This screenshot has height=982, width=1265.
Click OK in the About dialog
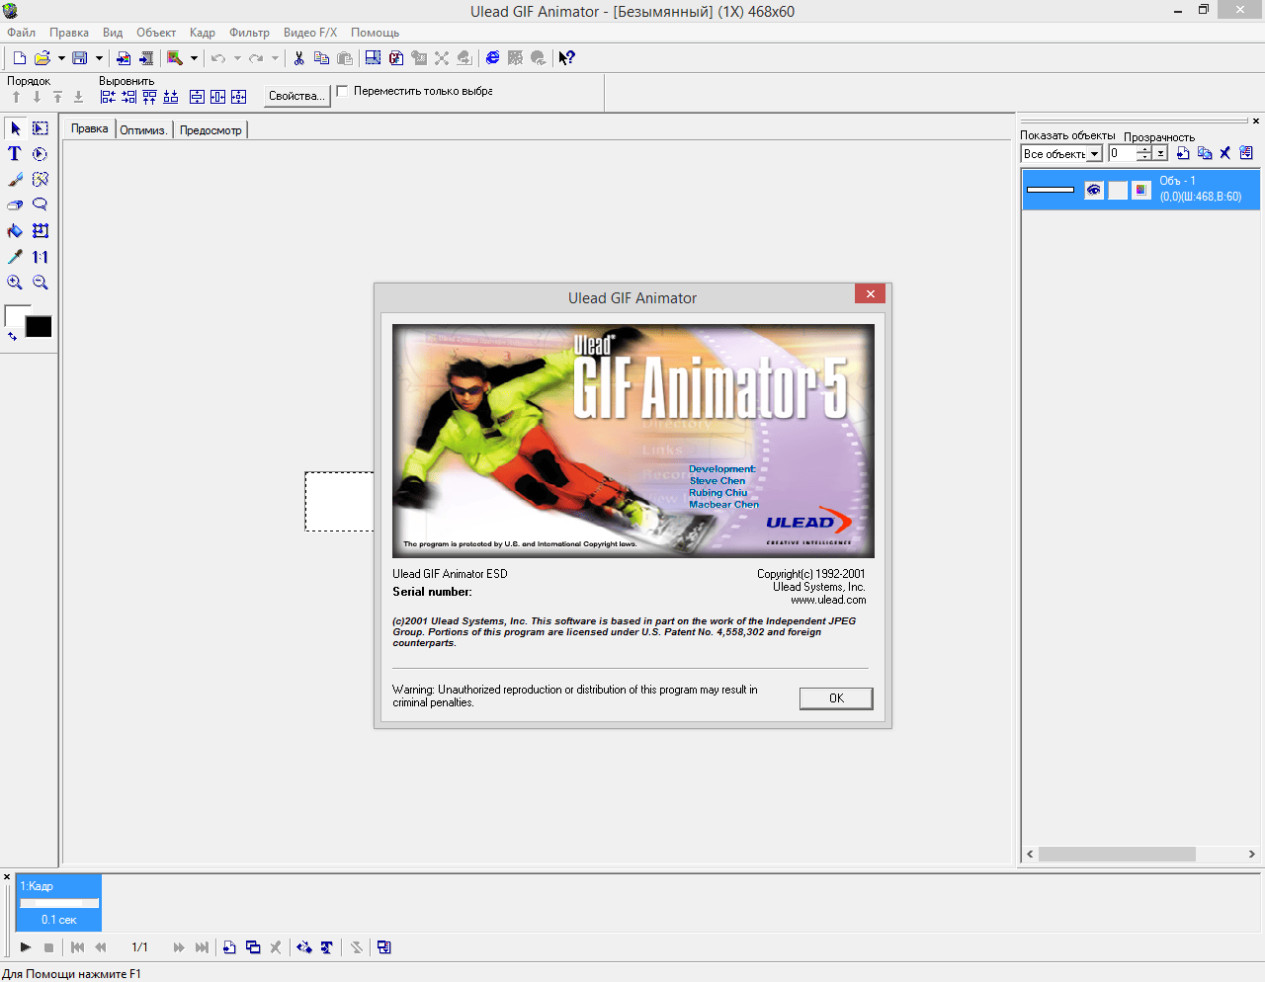(x=836, y=698)
